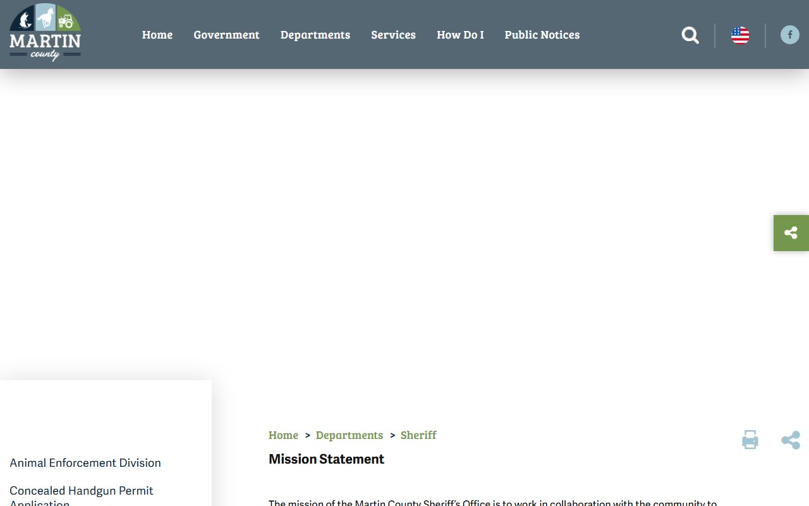Image resolution: width=809 pixels, height=506 pixels.
Task: Open the How Do I menu
Action: [x=460, y=35]
